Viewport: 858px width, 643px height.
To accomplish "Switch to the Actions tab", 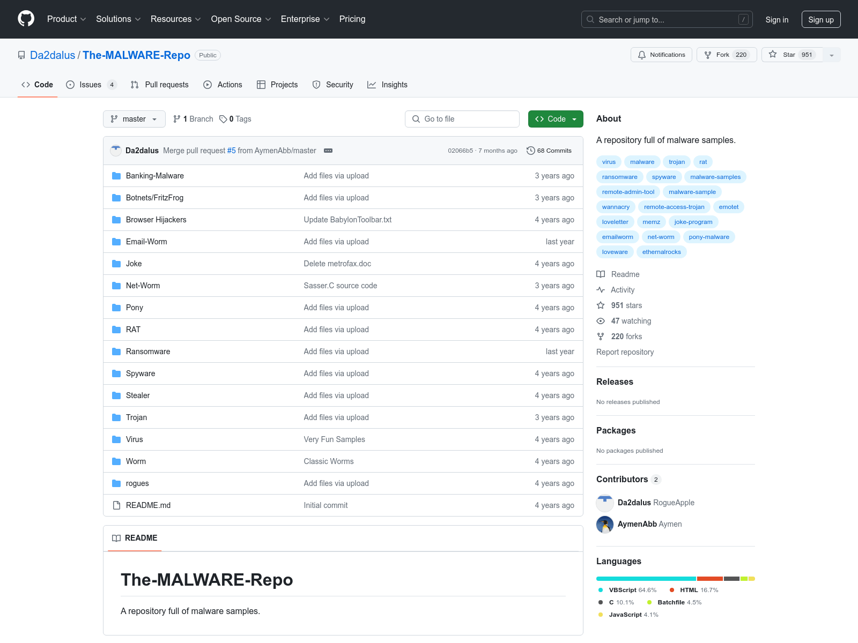I will pyautogui.click(x=223, y=85).
